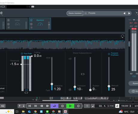
Task: Click the Transient stereo independence slider knob
Action: click(75, 87)
